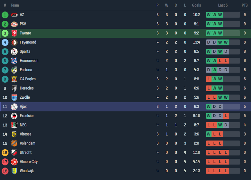251x180 pixels.
Task: Click the Utrecht club logo
Action: [14, 153]
